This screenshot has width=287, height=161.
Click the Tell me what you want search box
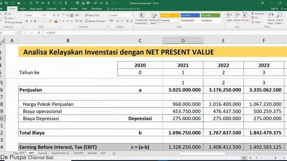[x=124, y=8]
